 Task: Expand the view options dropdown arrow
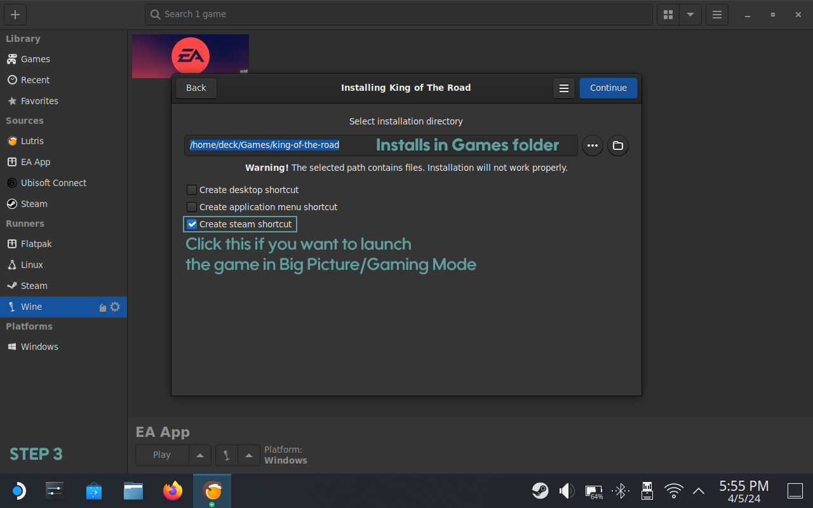pos(690,15)
